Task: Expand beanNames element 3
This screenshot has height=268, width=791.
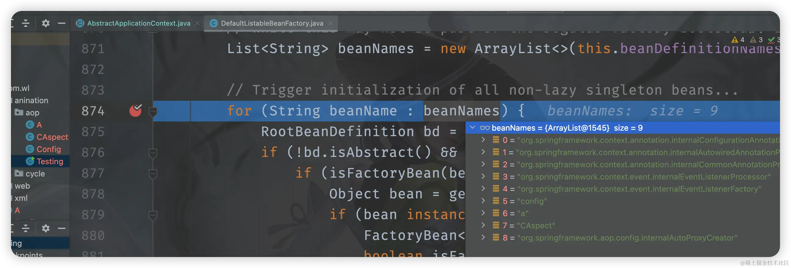Action: (x=483, y=176)
